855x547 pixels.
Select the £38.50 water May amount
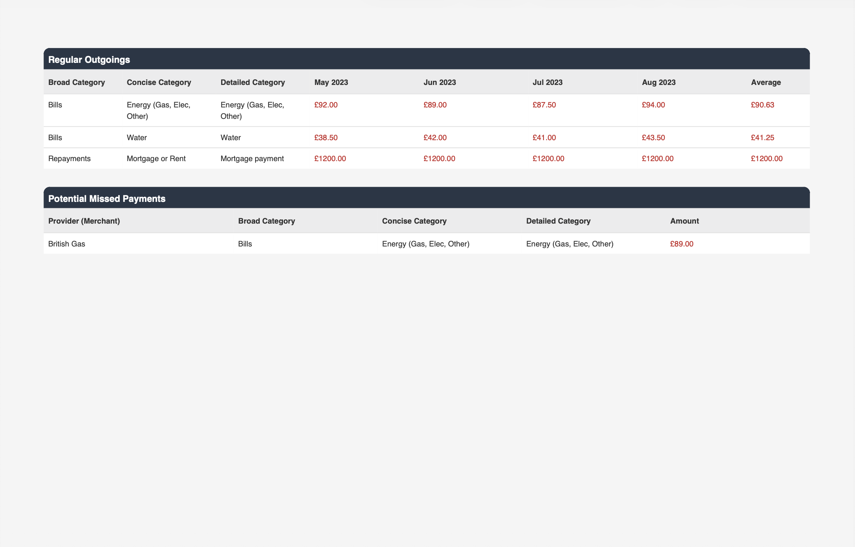pos(326,138)
